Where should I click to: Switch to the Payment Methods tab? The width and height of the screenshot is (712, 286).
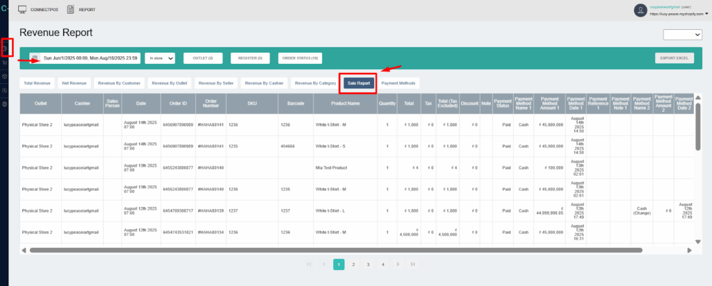398,83
